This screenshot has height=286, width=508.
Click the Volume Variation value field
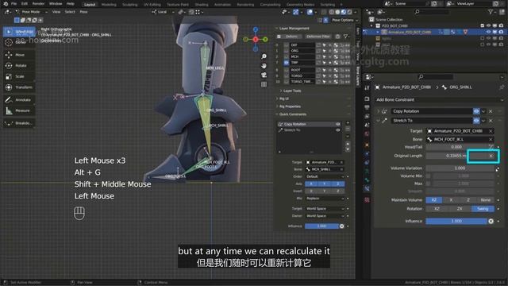tap(460, 168)
